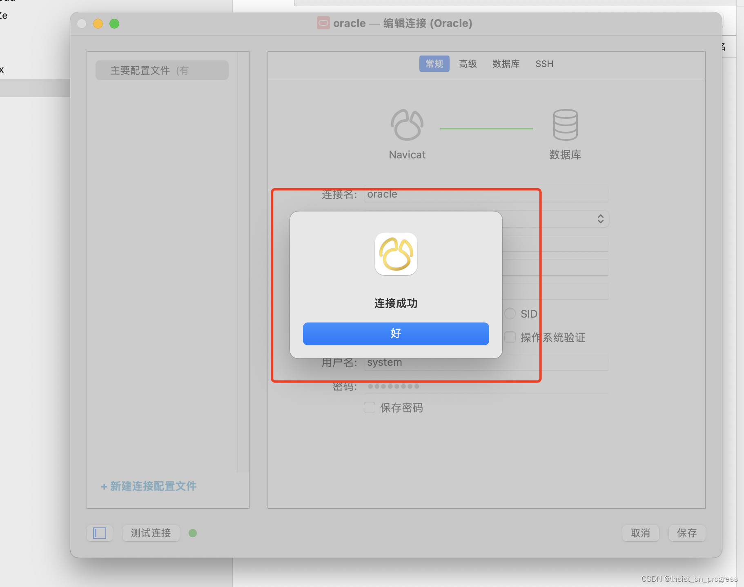
Task: Toggle the sidebar panel icon at bottom left
Action: click(x=99, y=533)
